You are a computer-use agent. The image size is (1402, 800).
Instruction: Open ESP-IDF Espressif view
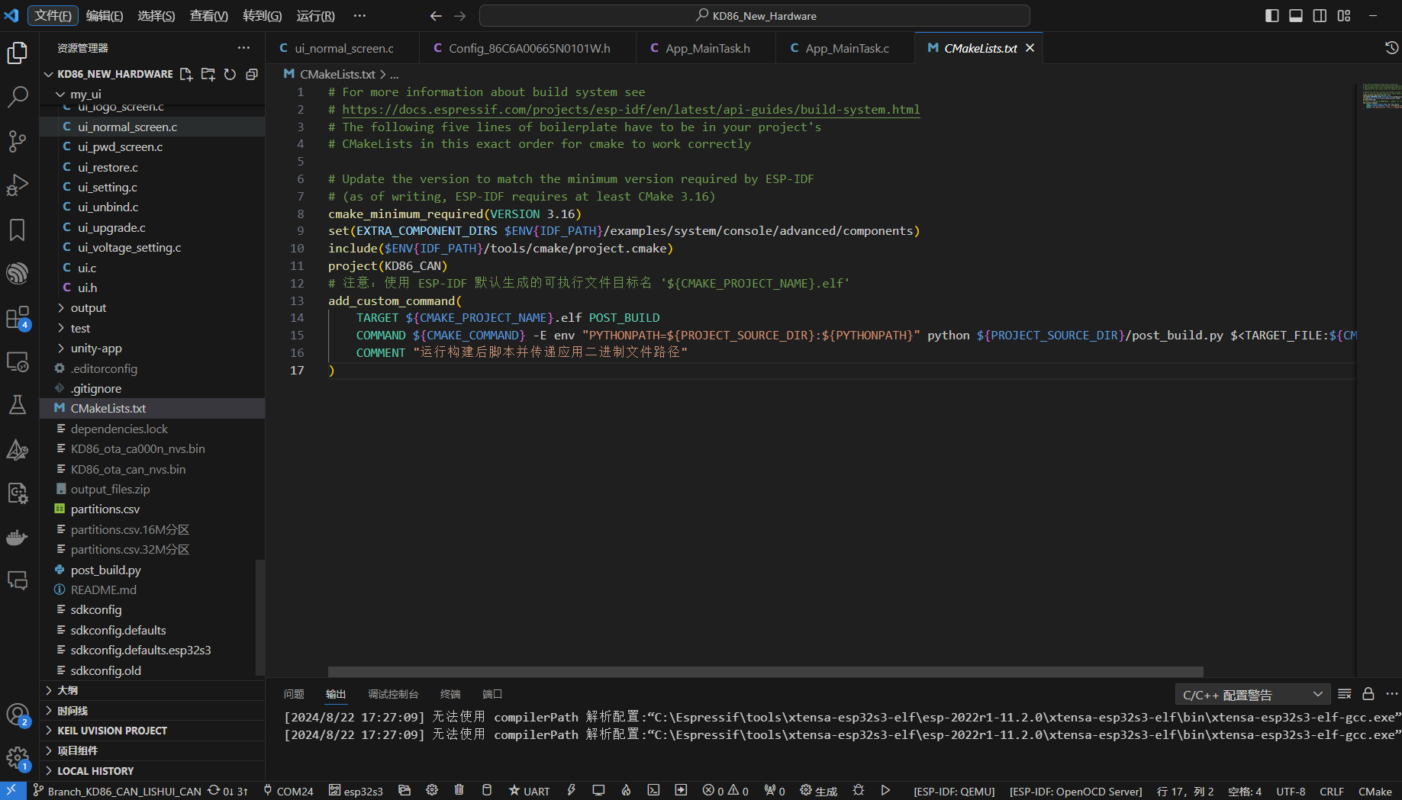[18, 273]
